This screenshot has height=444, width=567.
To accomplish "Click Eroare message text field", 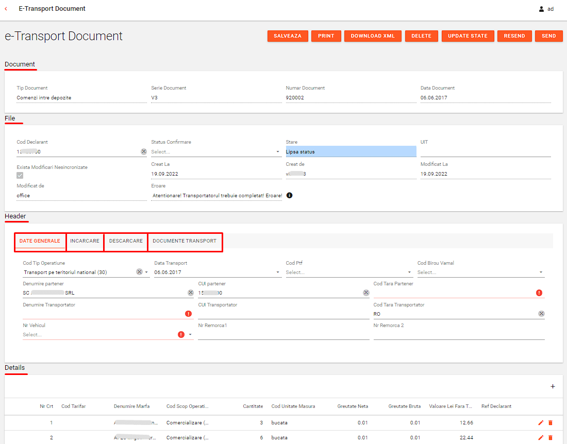I will coord(216,195).
